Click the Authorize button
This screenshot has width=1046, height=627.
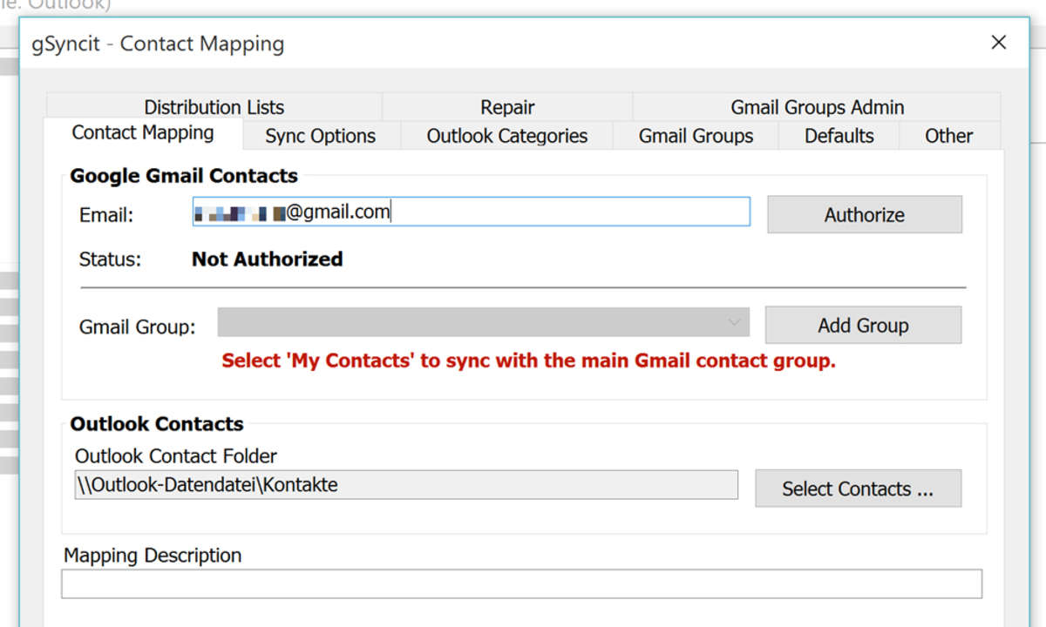(865, 214)
